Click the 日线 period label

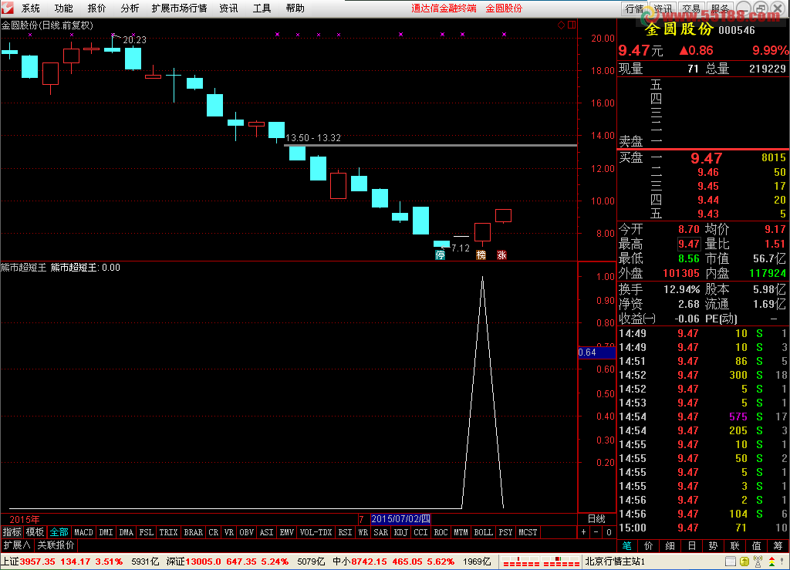[x=597, y=518]
